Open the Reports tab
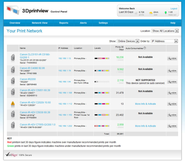185x162 pixels. tap(64, 23)
